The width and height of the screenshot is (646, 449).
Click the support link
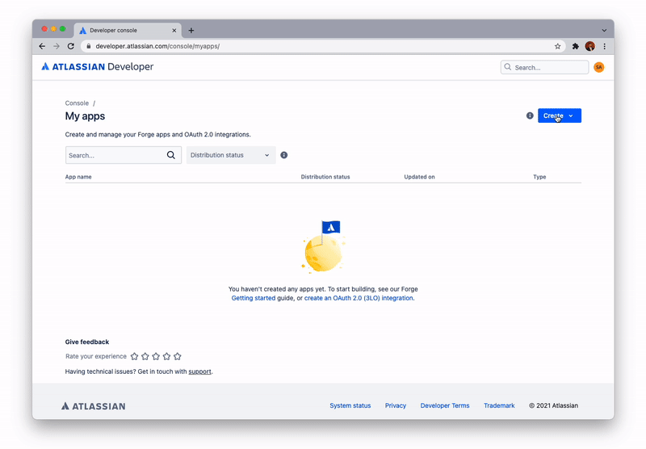(199, 371)
